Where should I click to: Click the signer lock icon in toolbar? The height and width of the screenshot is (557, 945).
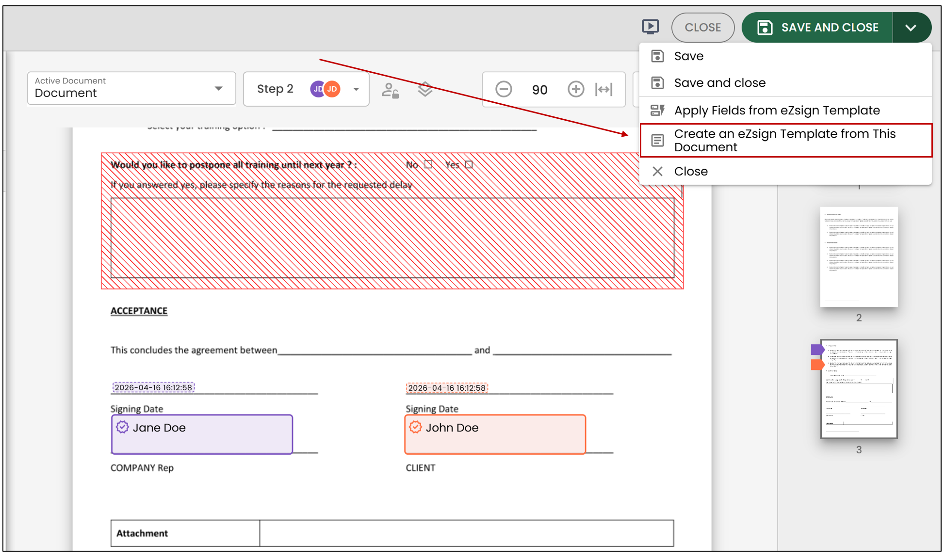tap(390, 90)
